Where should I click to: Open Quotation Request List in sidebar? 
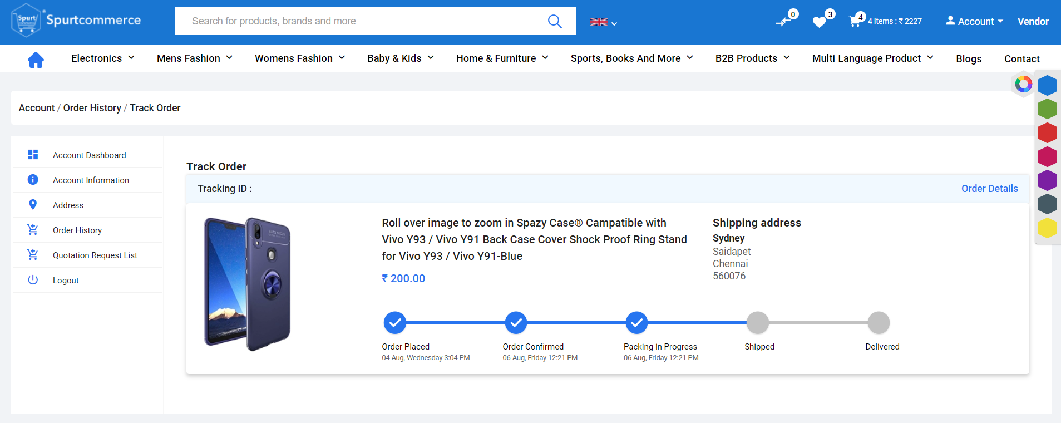(95, 255)
